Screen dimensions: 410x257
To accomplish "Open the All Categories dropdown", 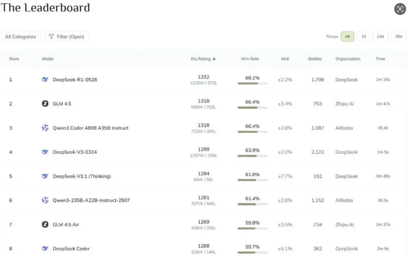I will (21, 37).
